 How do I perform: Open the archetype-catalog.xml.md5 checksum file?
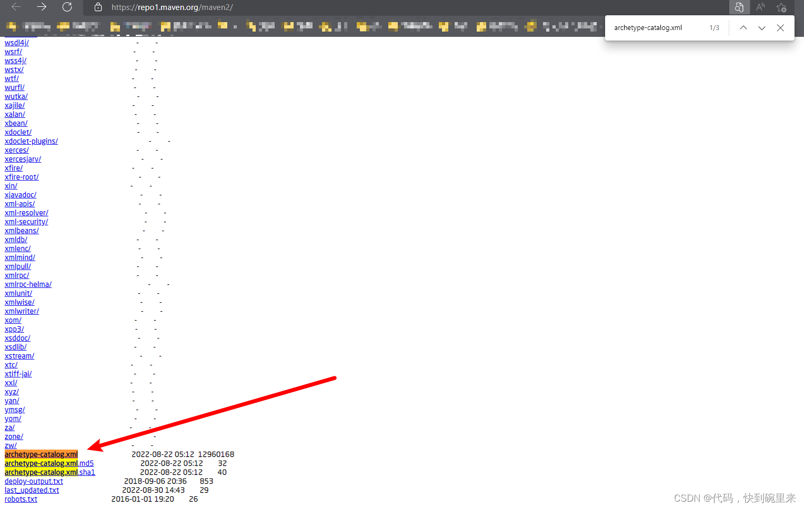49,463
